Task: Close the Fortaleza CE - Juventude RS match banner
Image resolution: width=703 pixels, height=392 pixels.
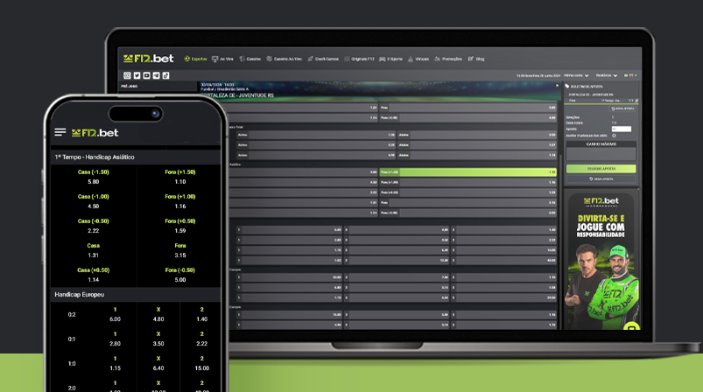Action: 558,85
